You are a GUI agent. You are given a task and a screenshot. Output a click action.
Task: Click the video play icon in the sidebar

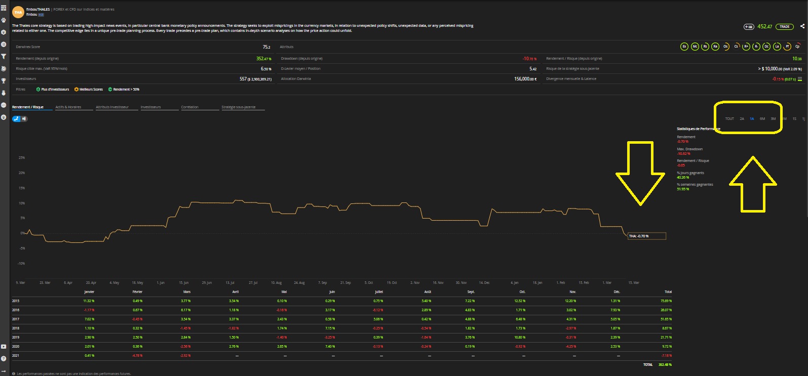tap(4, 347)
